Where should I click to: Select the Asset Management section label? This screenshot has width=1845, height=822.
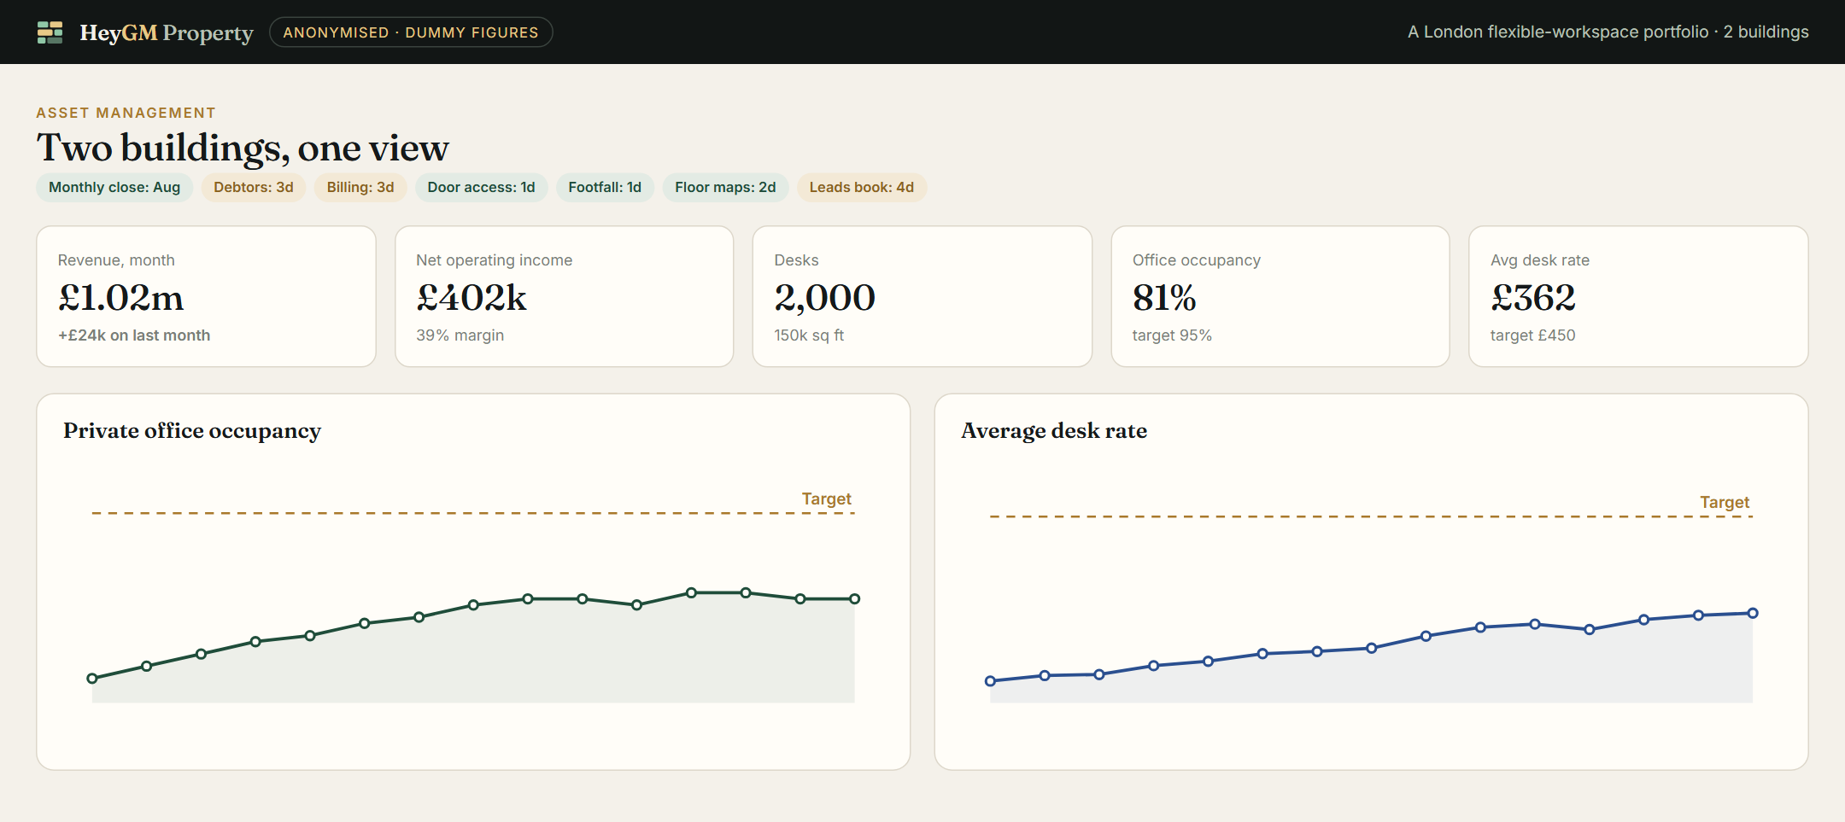coord(126,113)
